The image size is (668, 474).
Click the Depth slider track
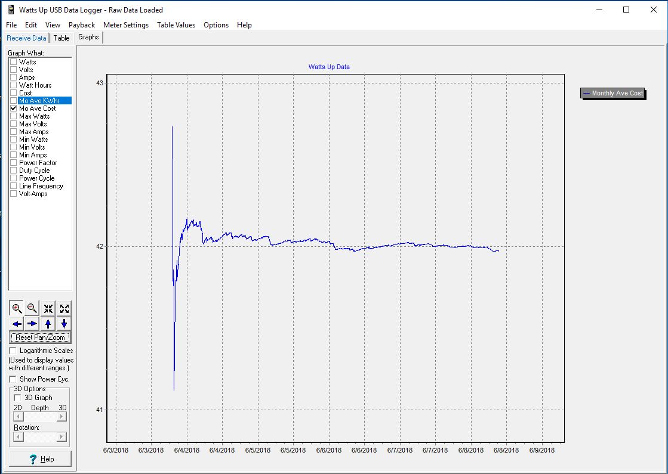point(40,417)
